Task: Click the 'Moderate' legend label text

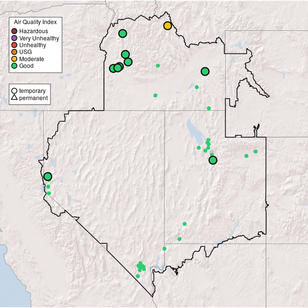Action: pyautogui.click(x=32, y=59)
